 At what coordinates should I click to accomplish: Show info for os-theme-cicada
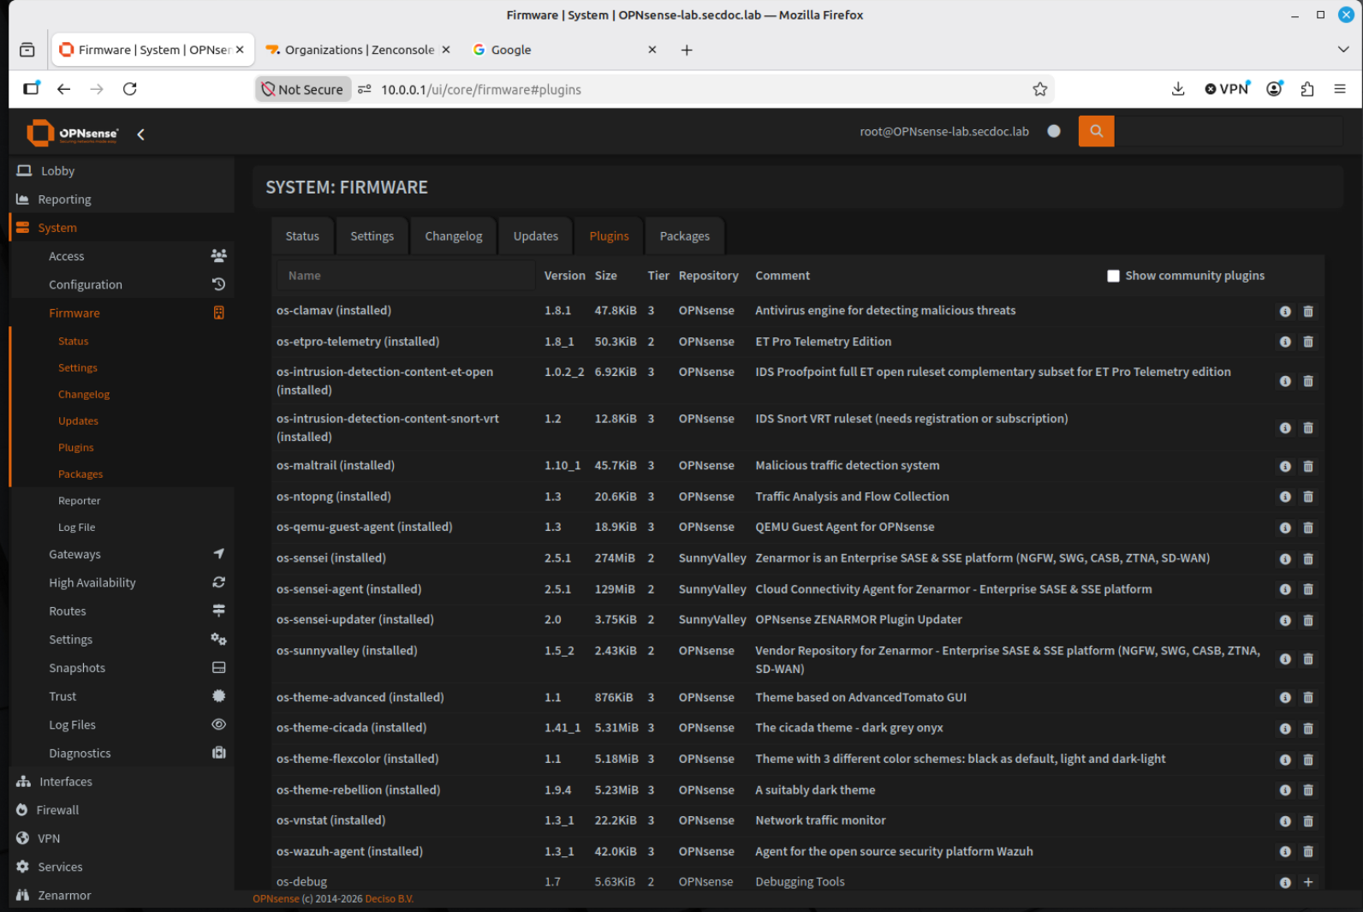click(x=1285, y=729)
